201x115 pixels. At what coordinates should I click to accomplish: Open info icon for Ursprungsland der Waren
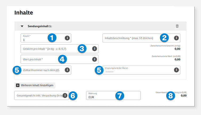click(x=176, y=70)
